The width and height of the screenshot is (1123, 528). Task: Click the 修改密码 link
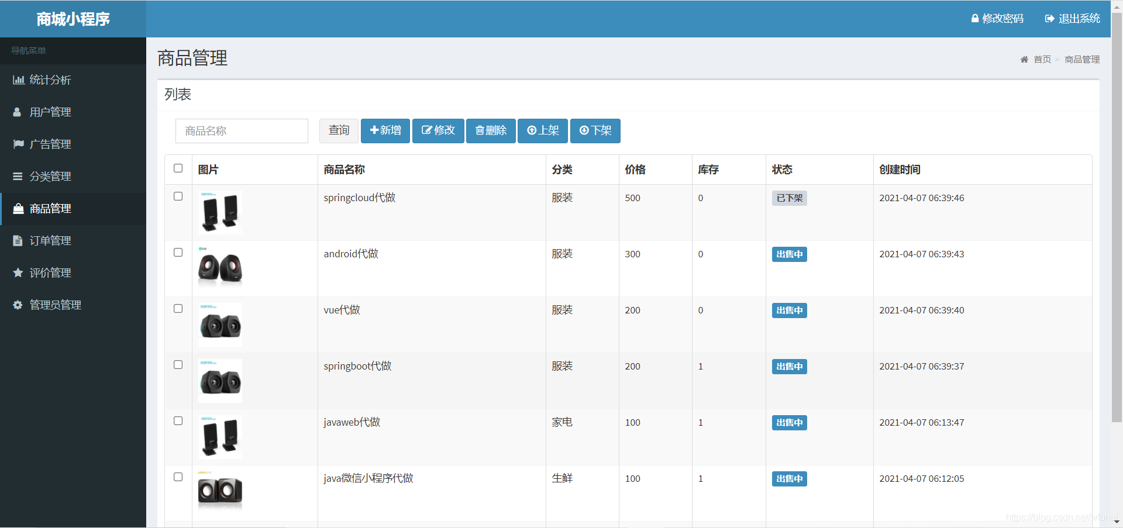coord(997,19)
